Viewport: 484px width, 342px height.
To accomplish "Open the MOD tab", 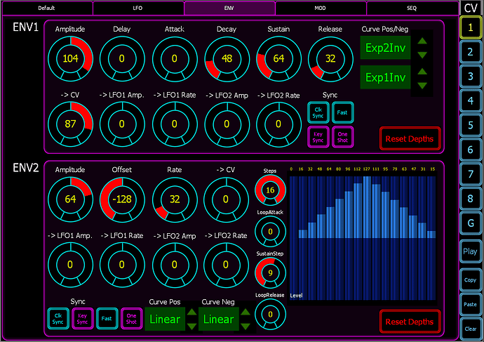I will point(321,8).
